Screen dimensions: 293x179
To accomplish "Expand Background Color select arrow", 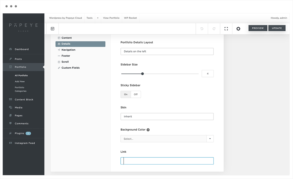I will pos(210,139).
